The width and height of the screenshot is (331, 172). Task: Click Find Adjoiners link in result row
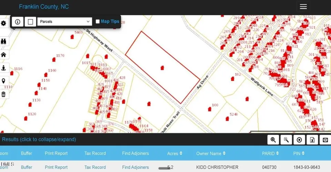(135, 167)
